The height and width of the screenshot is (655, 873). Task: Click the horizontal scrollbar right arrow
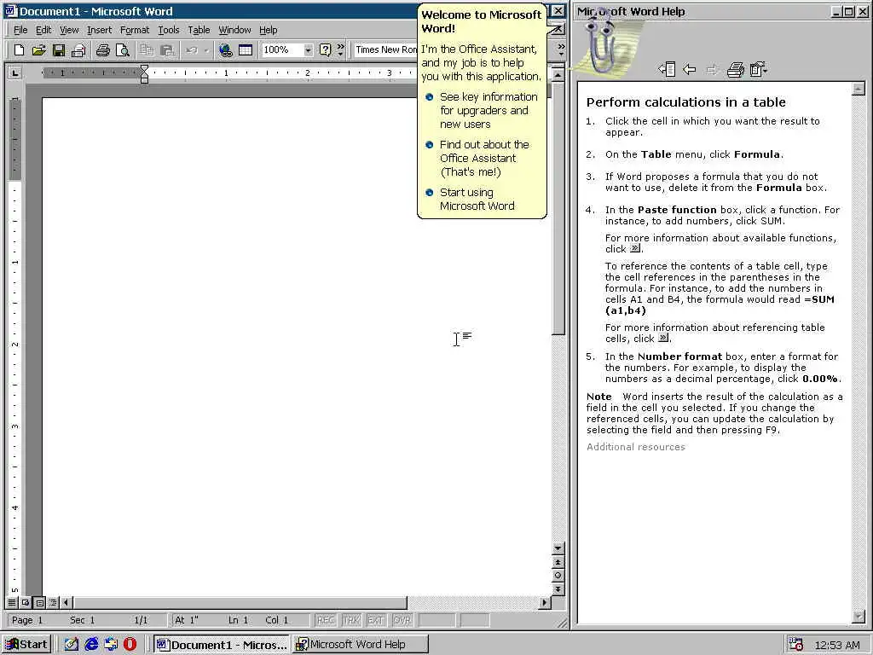[x=545, y=602]
